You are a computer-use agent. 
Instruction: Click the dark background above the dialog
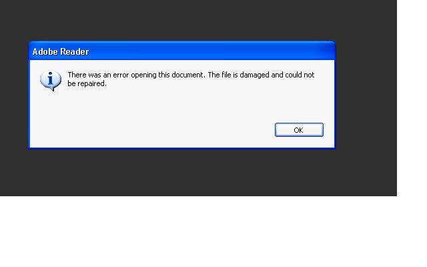click(191, 19)
